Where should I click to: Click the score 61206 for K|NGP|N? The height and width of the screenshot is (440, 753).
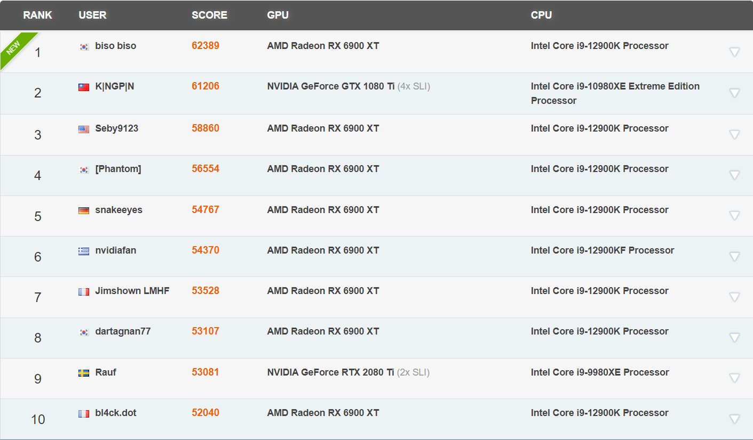pyautogui.click(x=205, y=86)
